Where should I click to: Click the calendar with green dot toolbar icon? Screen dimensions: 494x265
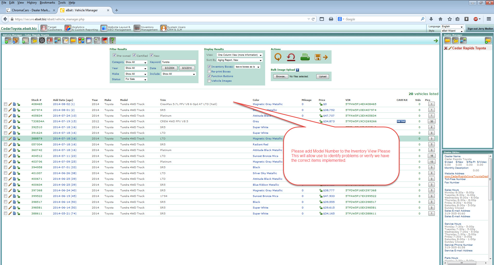tap(25, 41)
